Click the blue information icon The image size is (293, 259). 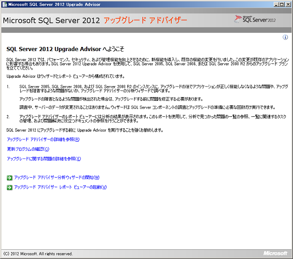pos(285,38)
